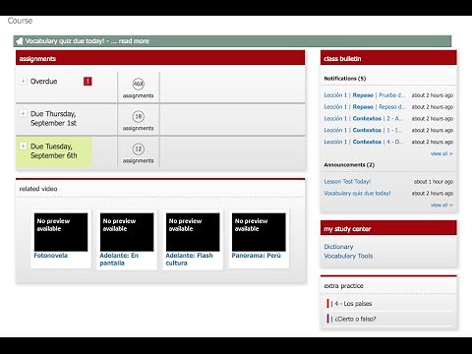
Task: Open Lesson Test Today! announcement
Action: click(347, 181)
